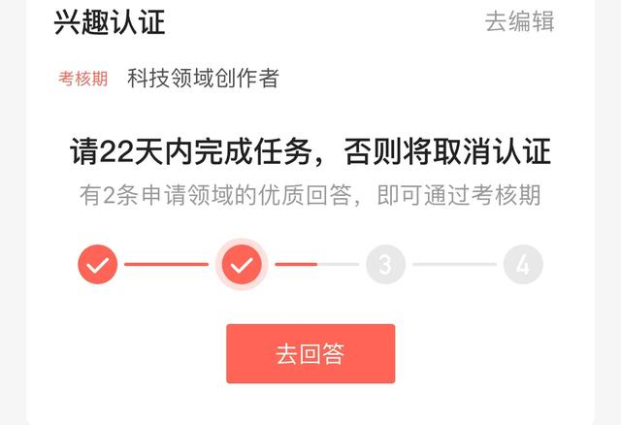621x425 pixels.
Task: Tap the 有2条申请领域的优质回答 hint text
Action: (x=215, y=195)
